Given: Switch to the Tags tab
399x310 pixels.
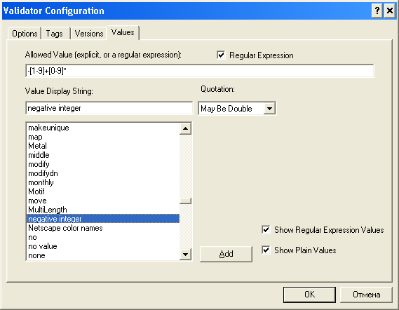Looking at the screenshot, I should (54, 34).
